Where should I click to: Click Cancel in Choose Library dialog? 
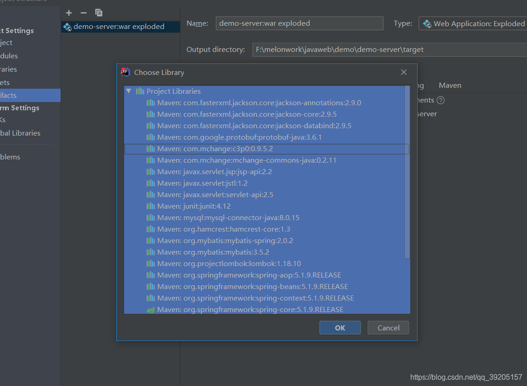[388, 328]
